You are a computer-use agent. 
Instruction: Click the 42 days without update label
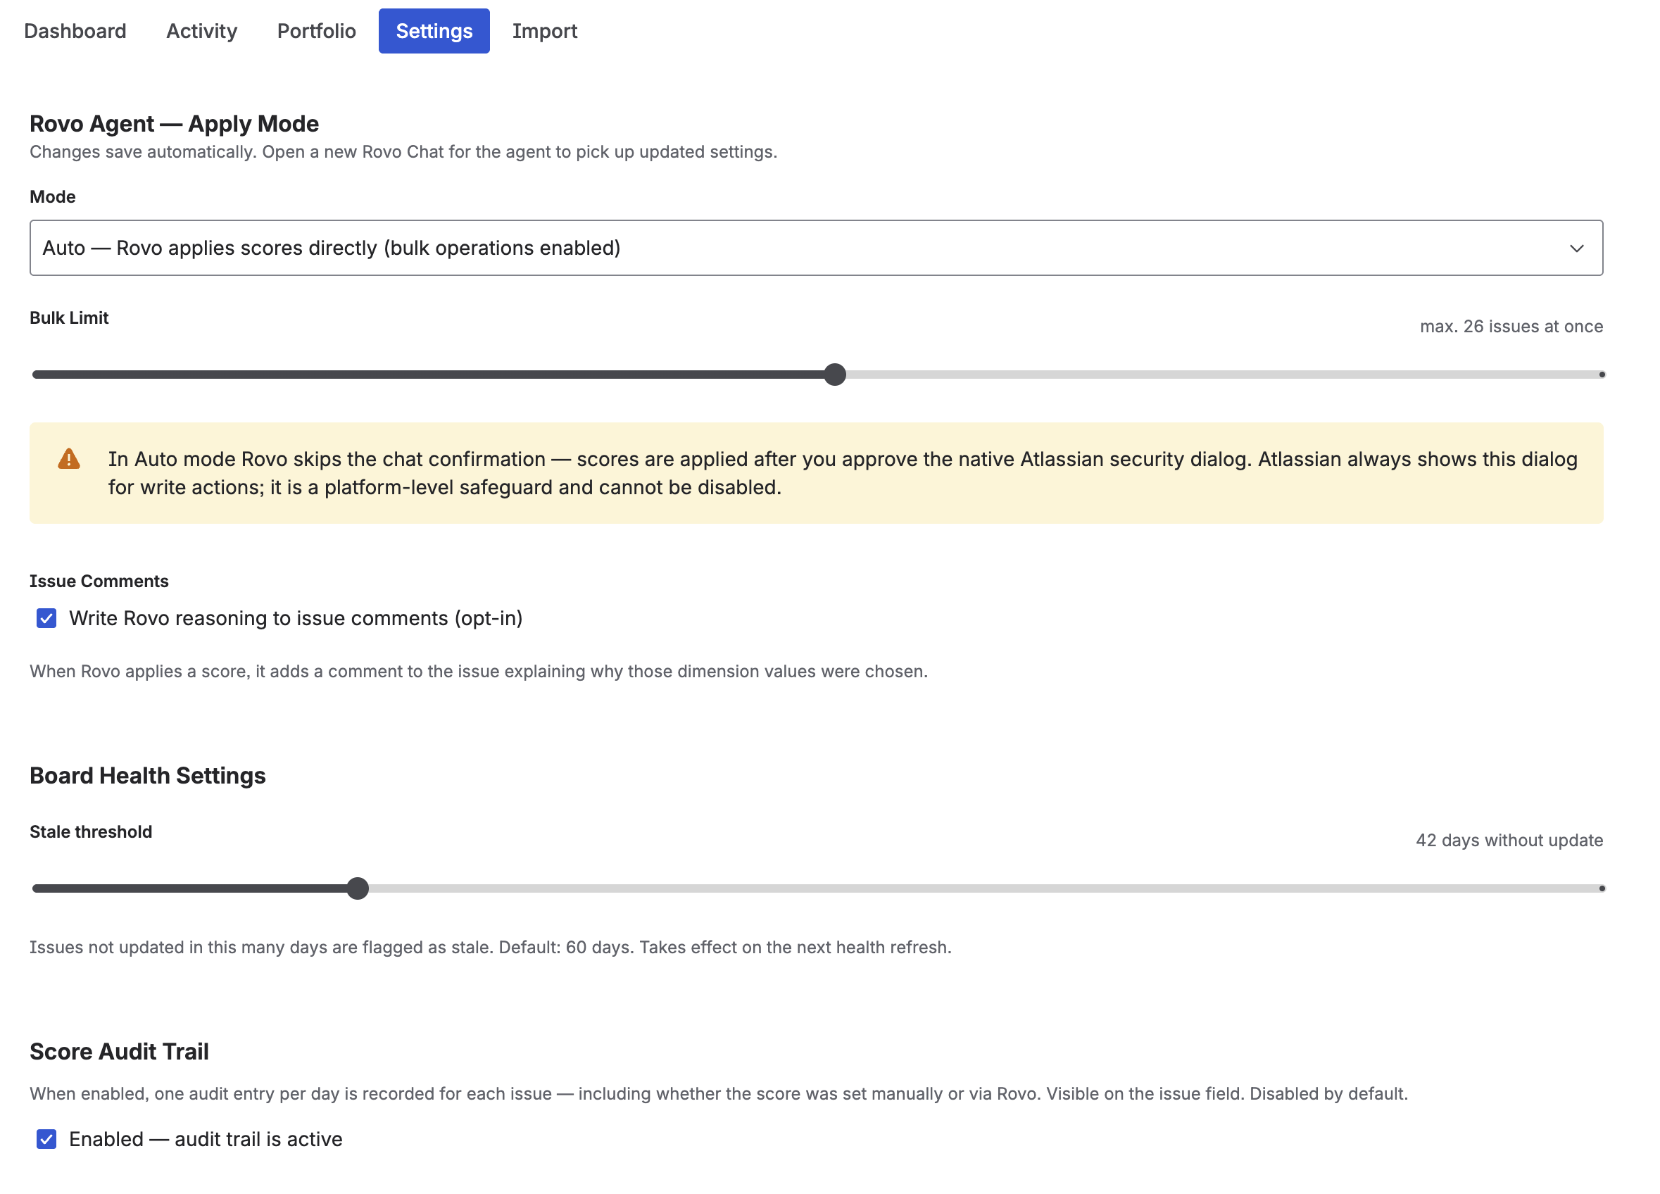click(1508, 841)
